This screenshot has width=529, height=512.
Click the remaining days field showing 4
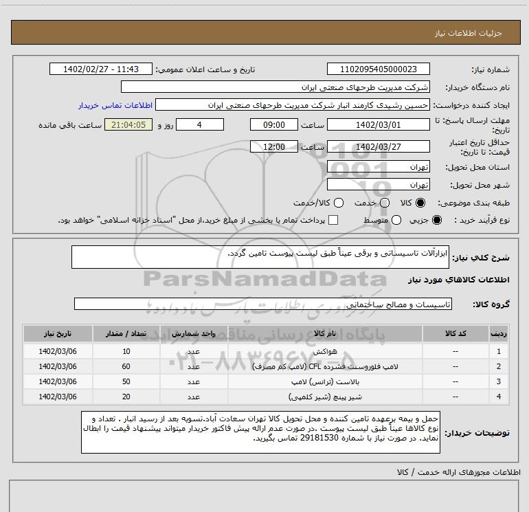click(200, 124)
